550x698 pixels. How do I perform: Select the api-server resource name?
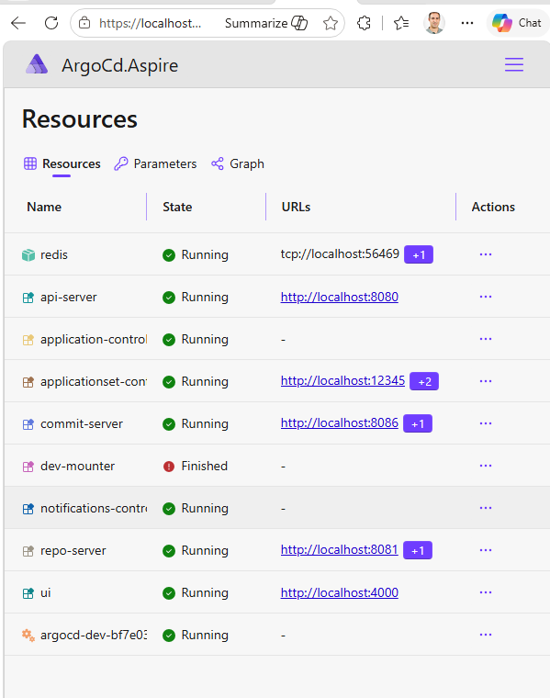[69, 298]
